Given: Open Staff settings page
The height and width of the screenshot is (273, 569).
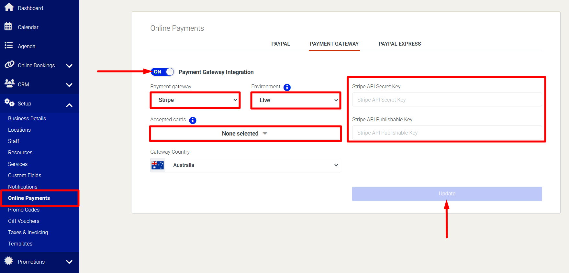Looking at the screenshot, I should point(14,141).
